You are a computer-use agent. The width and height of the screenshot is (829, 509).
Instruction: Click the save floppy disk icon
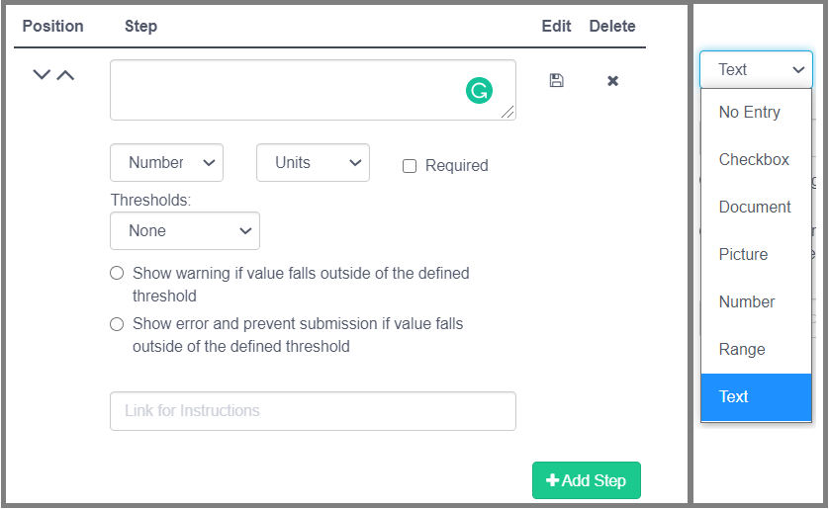(556, 80)
